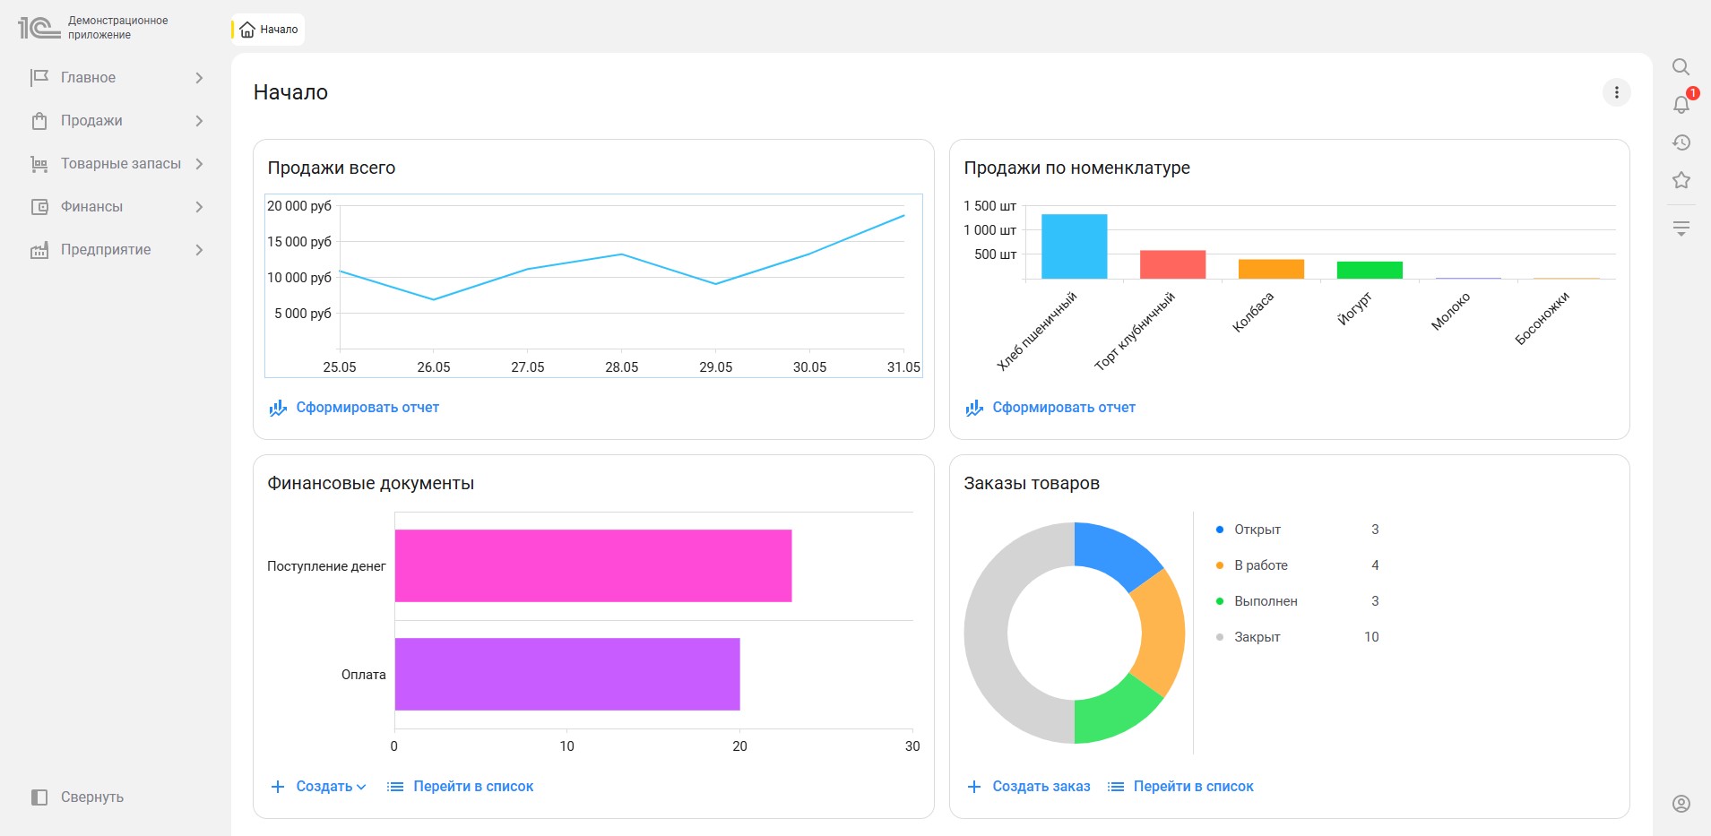Click the pink Поступление денег bar
The image size is (1711, 836).
(x=593, y=565)
